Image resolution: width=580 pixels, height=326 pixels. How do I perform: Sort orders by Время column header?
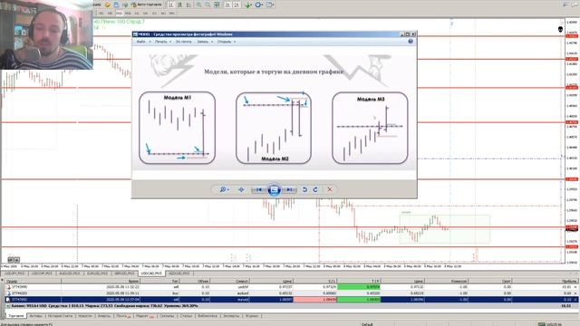(101, 282)
